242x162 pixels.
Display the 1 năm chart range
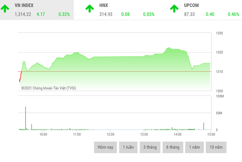point(194,147)
